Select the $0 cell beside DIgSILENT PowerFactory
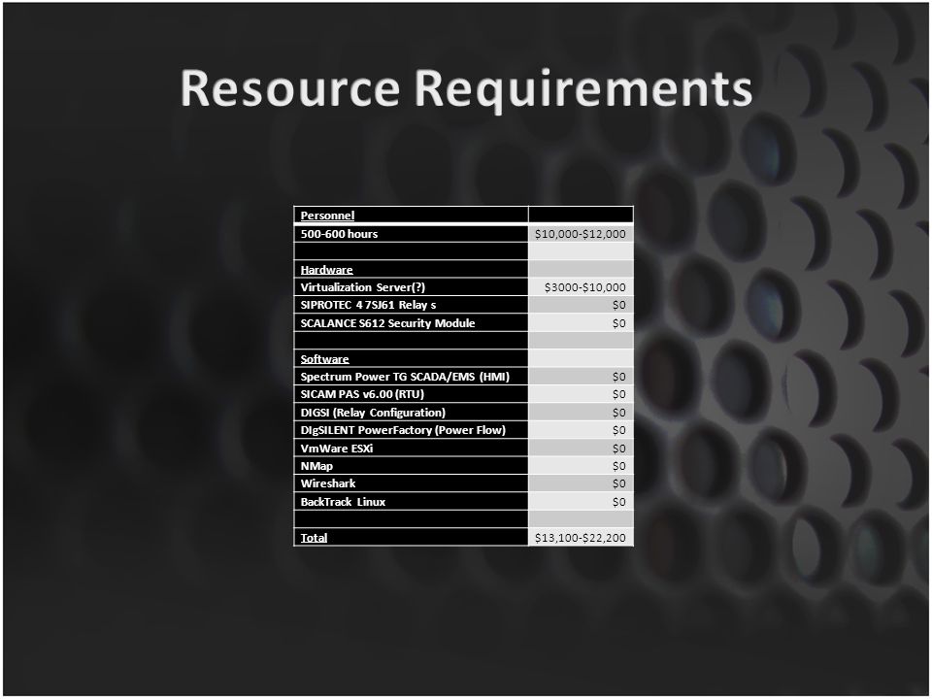This screenshot has height=699, width=932. tap(581, 430)
